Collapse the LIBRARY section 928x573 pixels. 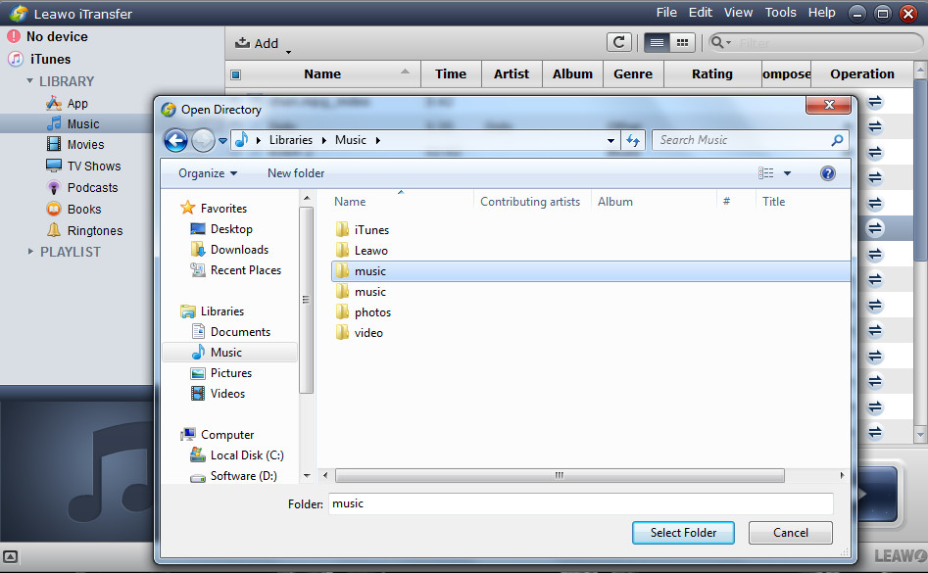(30, 81)
